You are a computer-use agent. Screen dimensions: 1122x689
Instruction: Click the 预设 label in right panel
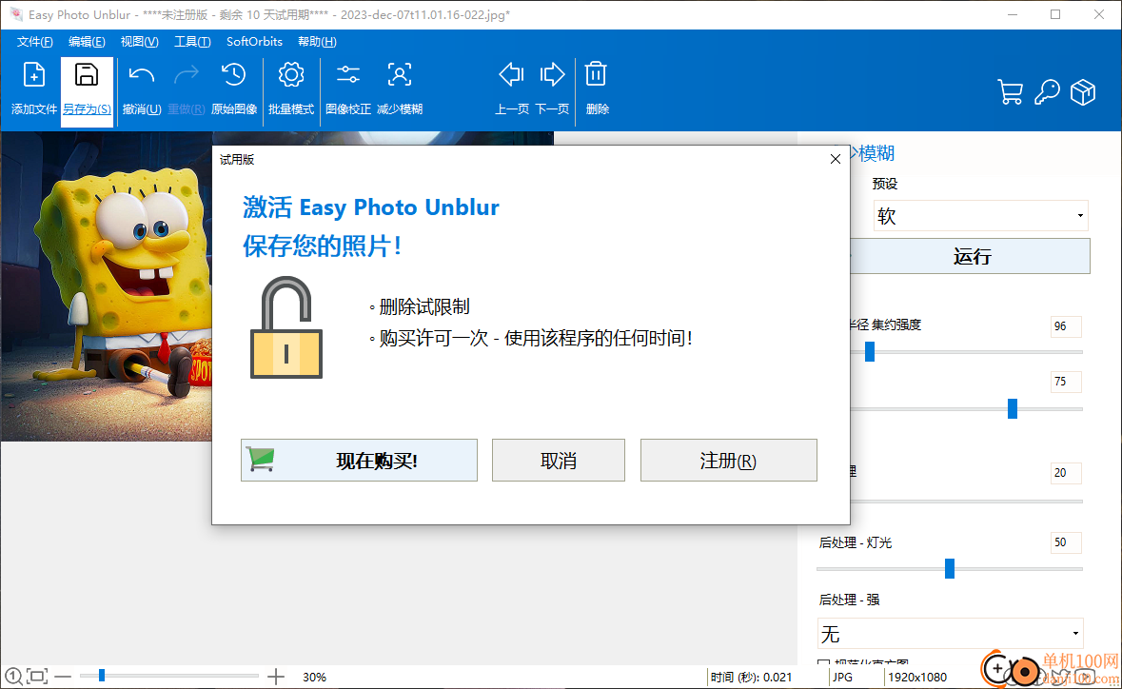(884, 184)
